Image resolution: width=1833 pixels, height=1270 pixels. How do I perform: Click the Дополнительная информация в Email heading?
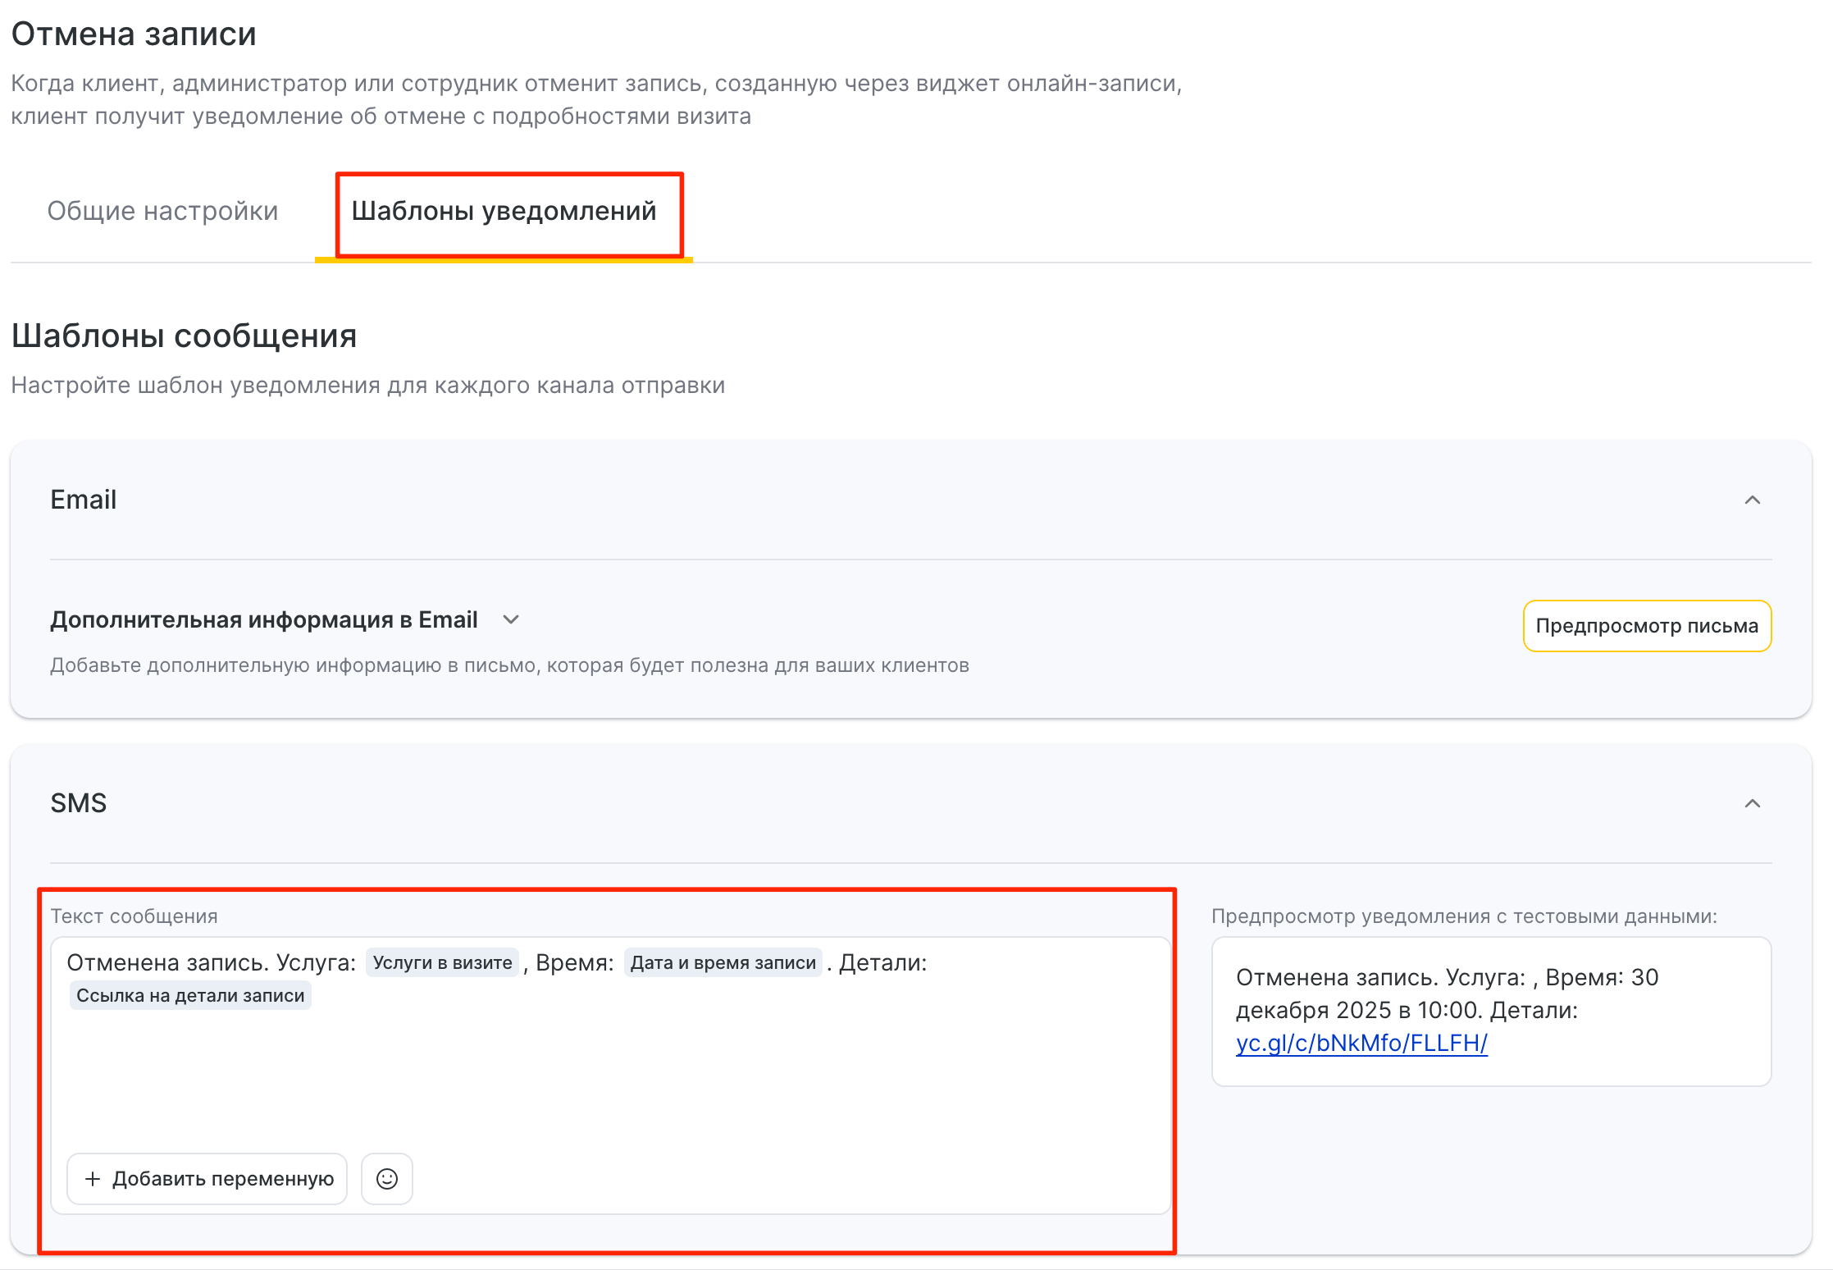point(263,619)
